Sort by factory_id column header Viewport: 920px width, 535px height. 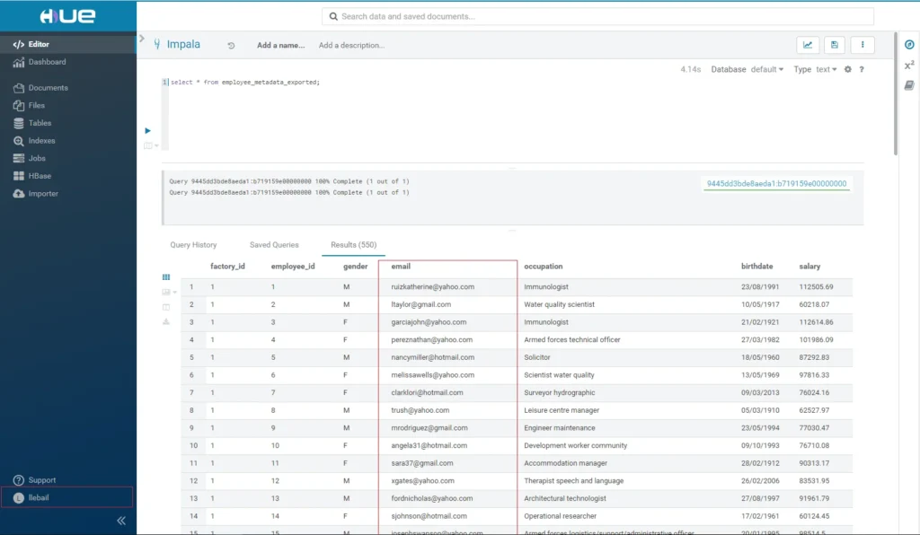click(227, 267)
